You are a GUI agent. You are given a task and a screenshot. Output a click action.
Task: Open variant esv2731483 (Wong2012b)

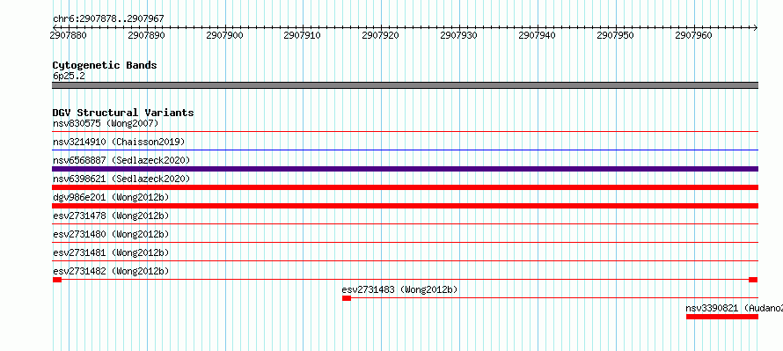coord(400,289)
